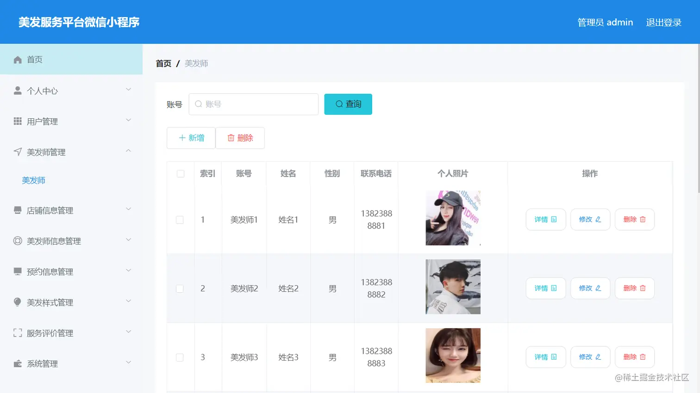Focus the 账号 search input field
Screen dimensions: 700x393
pyautogui.click(x=254, y=104)
